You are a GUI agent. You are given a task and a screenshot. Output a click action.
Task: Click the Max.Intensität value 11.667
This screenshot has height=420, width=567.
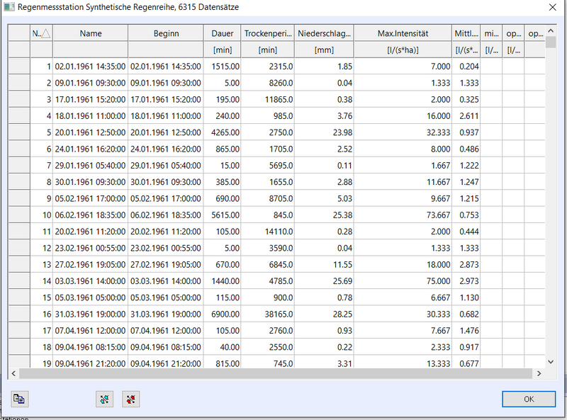click(403, 182)
